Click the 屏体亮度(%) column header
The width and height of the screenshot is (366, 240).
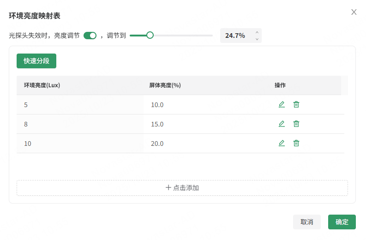[x=164, y=85]
